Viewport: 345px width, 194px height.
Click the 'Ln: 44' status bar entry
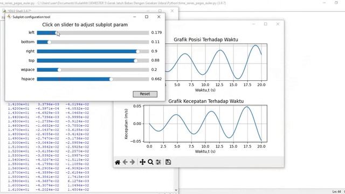[x=336, y=192]
